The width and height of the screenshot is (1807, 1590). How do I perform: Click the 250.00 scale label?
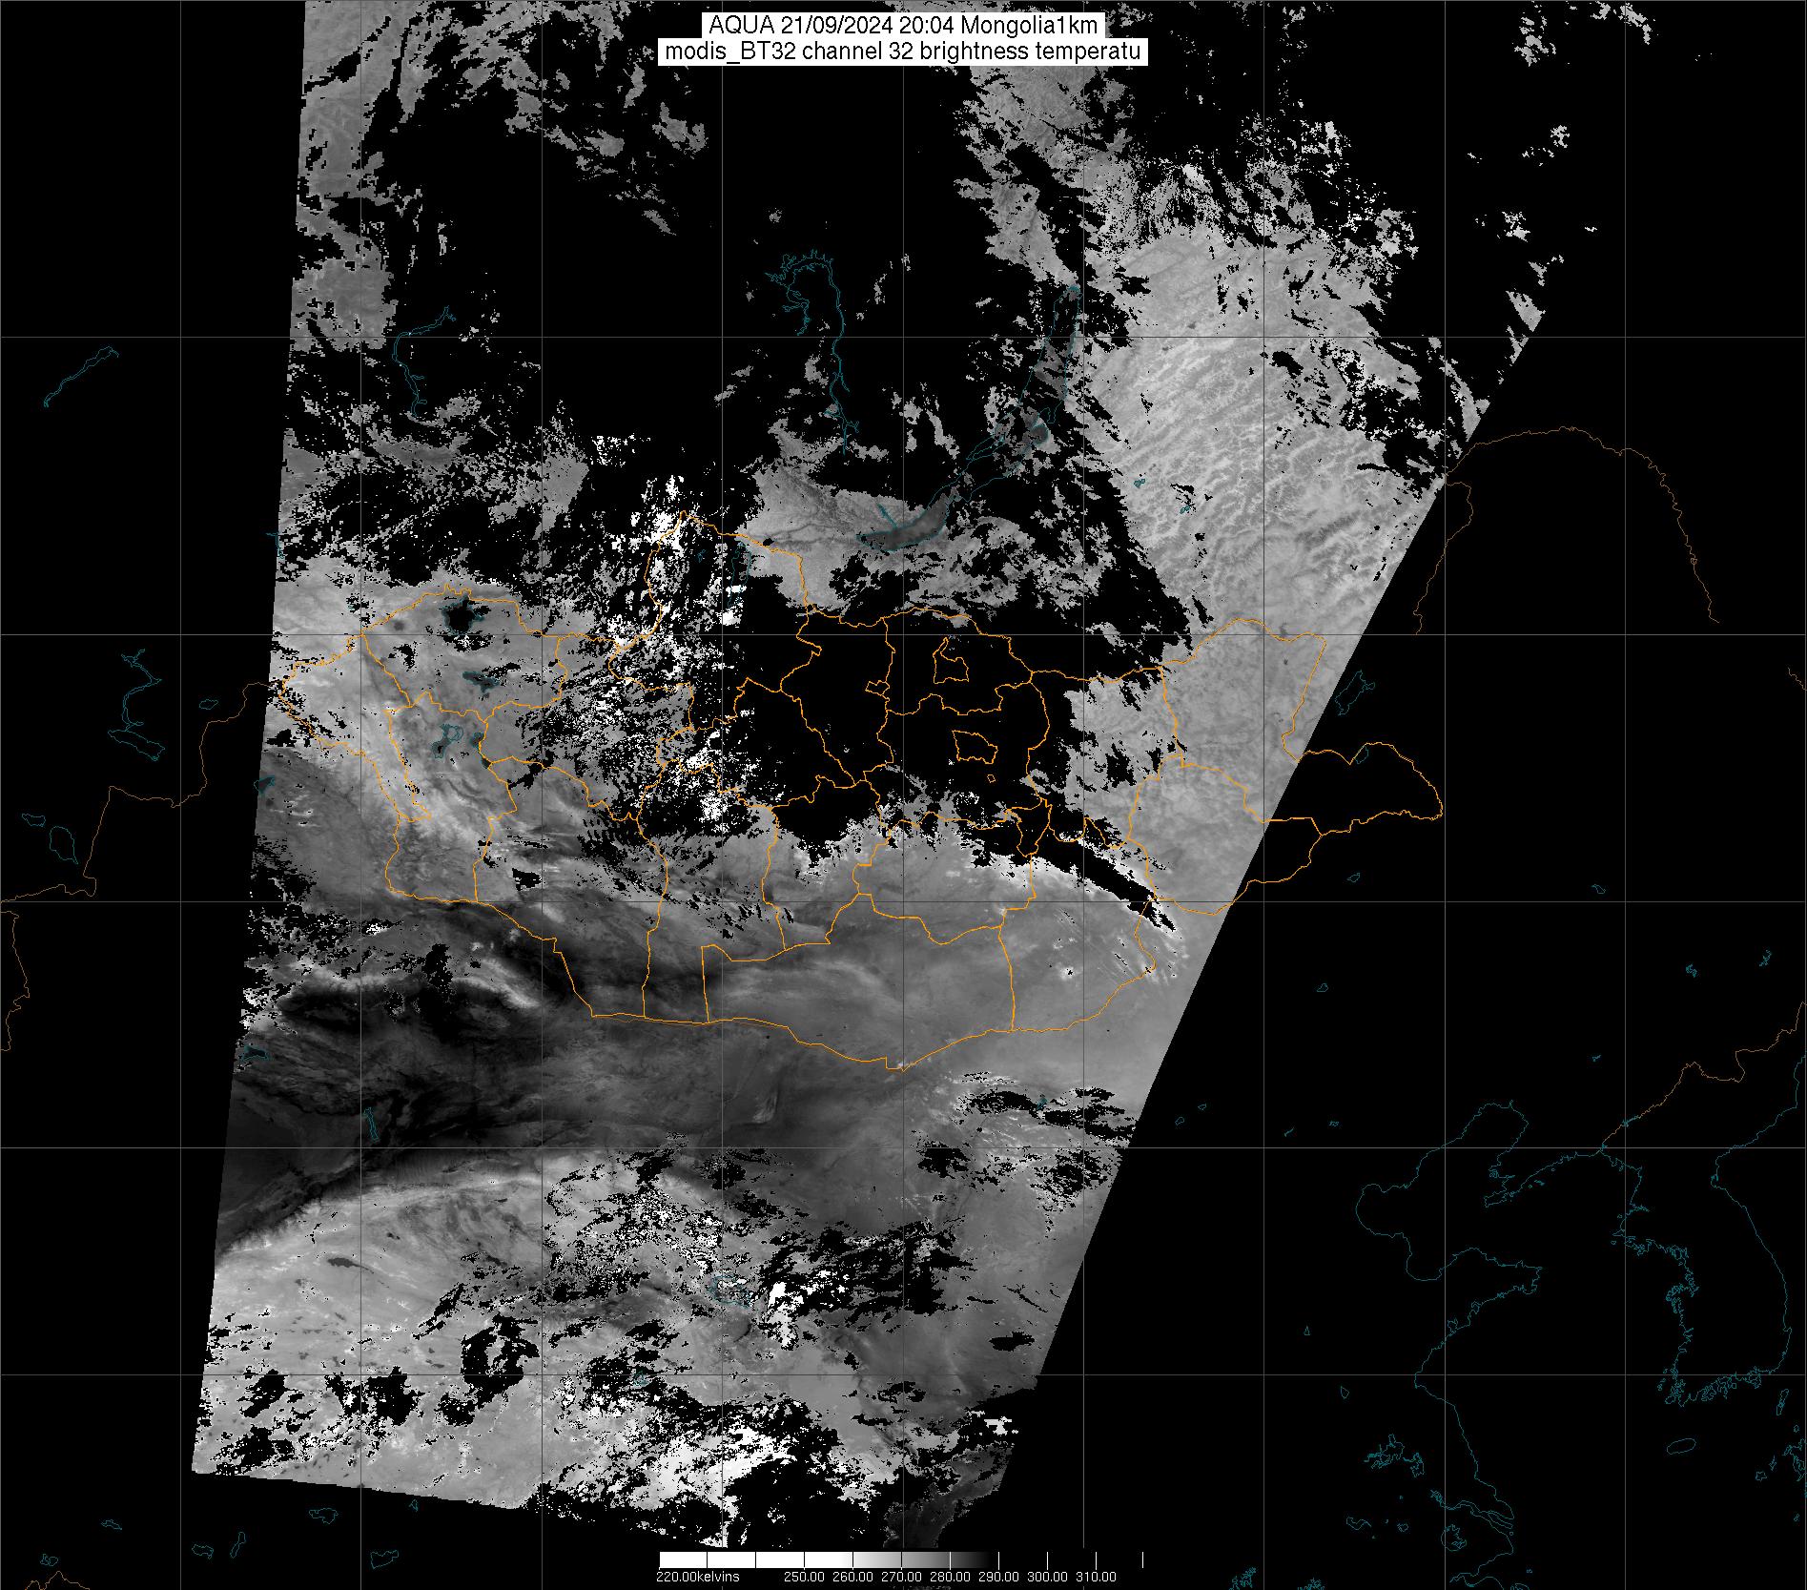click(x=806, y=1577)
